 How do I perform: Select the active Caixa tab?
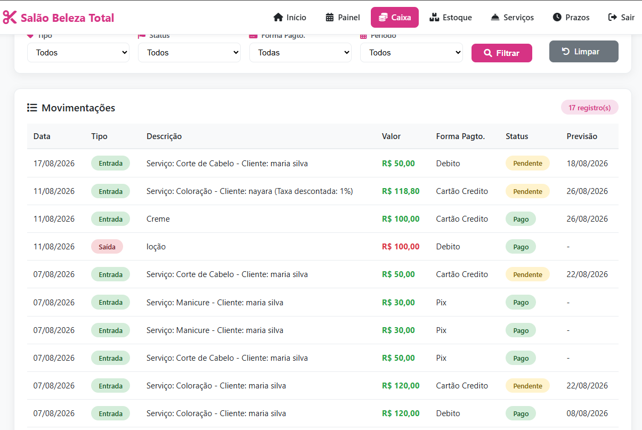(395, 17)
